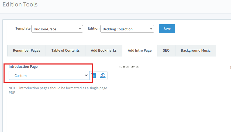Image resolution: width=231 pixels, height=132 pixels.
Task: Click the brown icon at preview's right edge
Action: (x=230, y=67)
